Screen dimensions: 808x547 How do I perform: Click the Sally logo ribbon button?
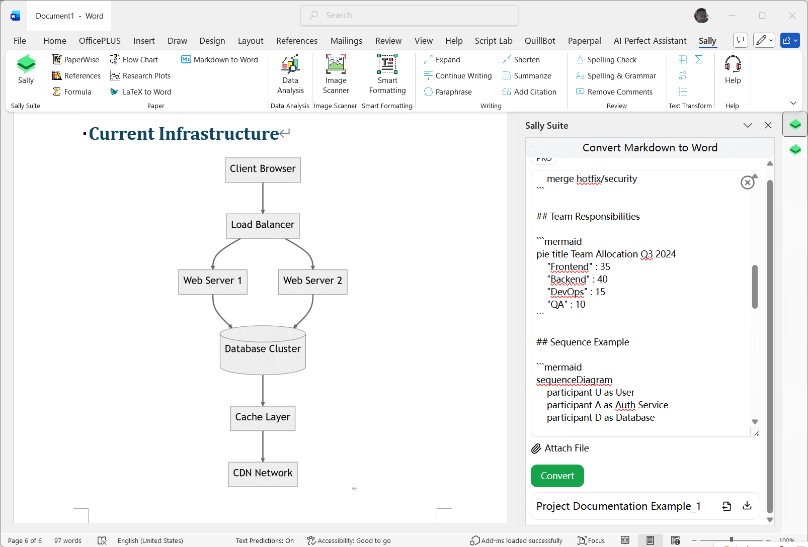[x=26, y=69]
